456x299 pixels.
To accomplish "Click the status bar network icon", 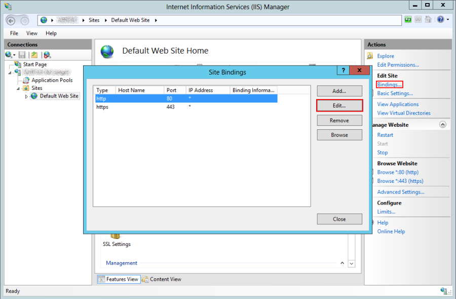I will click(x=444, y=291).
